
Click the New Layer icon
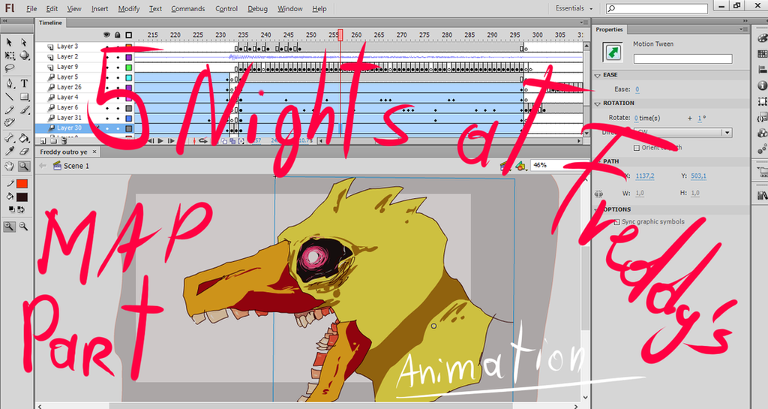[x=43, y=141]
